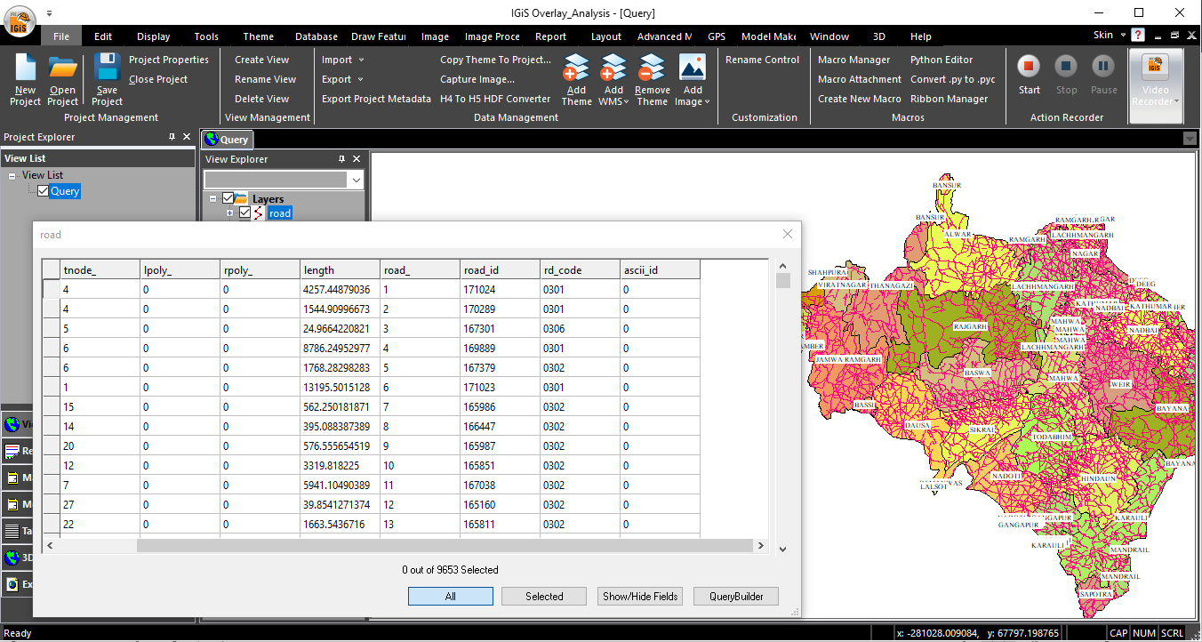Click the Selected button
The image size is (1202, 642).
point(544,597)
